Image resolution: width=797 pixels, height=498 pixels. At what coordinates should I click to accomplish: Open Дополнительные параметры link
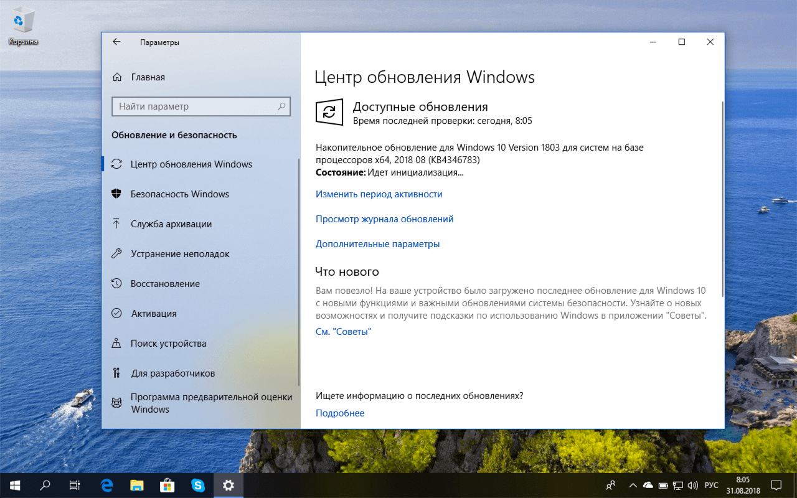[377, 243]
